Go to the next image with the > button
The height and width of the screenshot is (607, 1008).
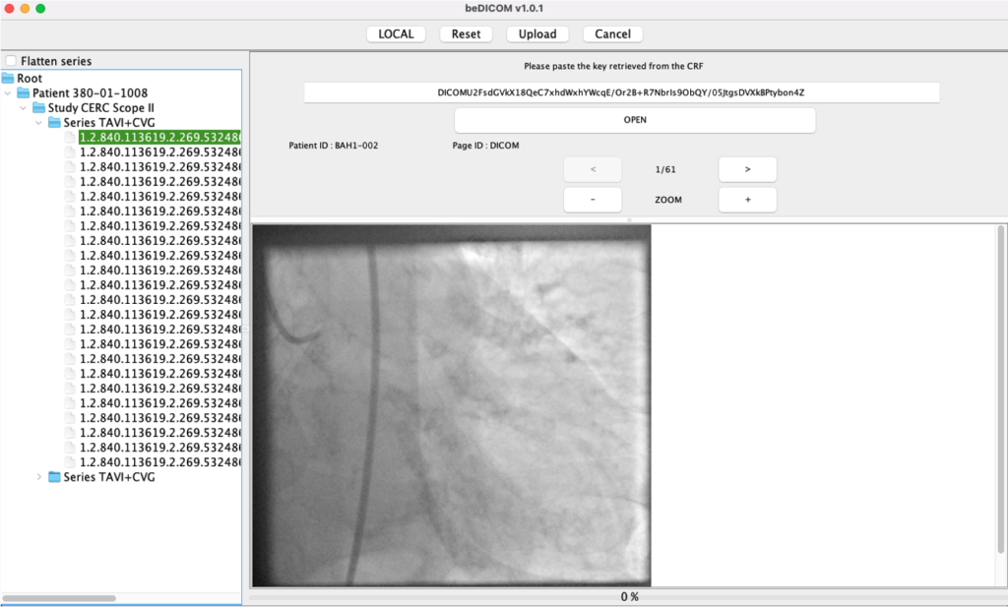(747, 169)
